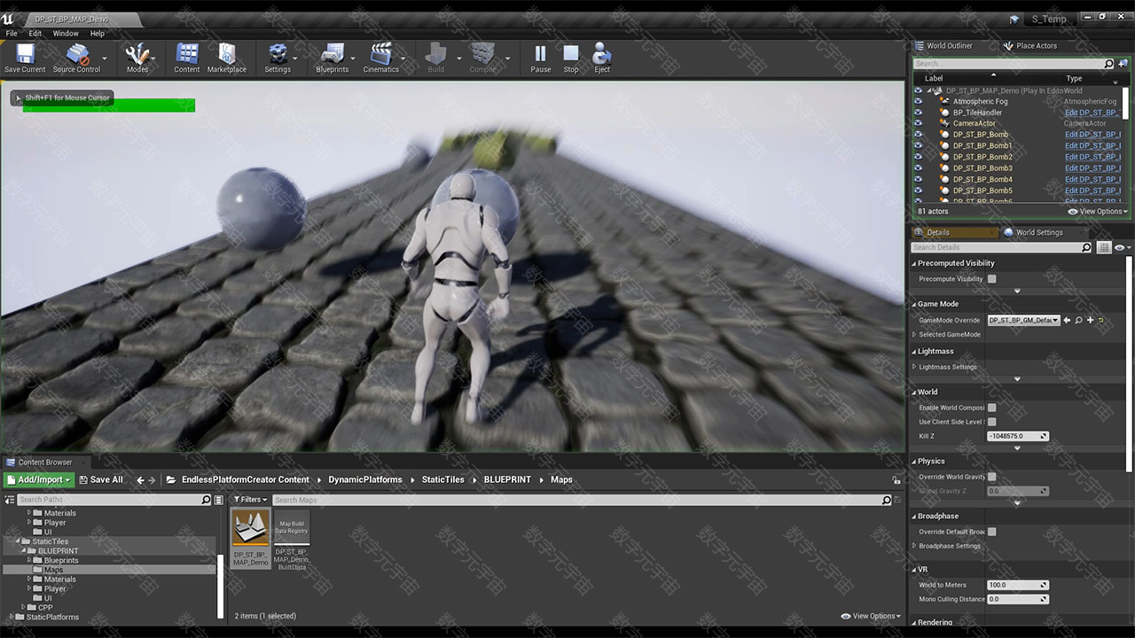Eject from the player controller
Screen dimensions: 1135x638
(x=602, y=58)
